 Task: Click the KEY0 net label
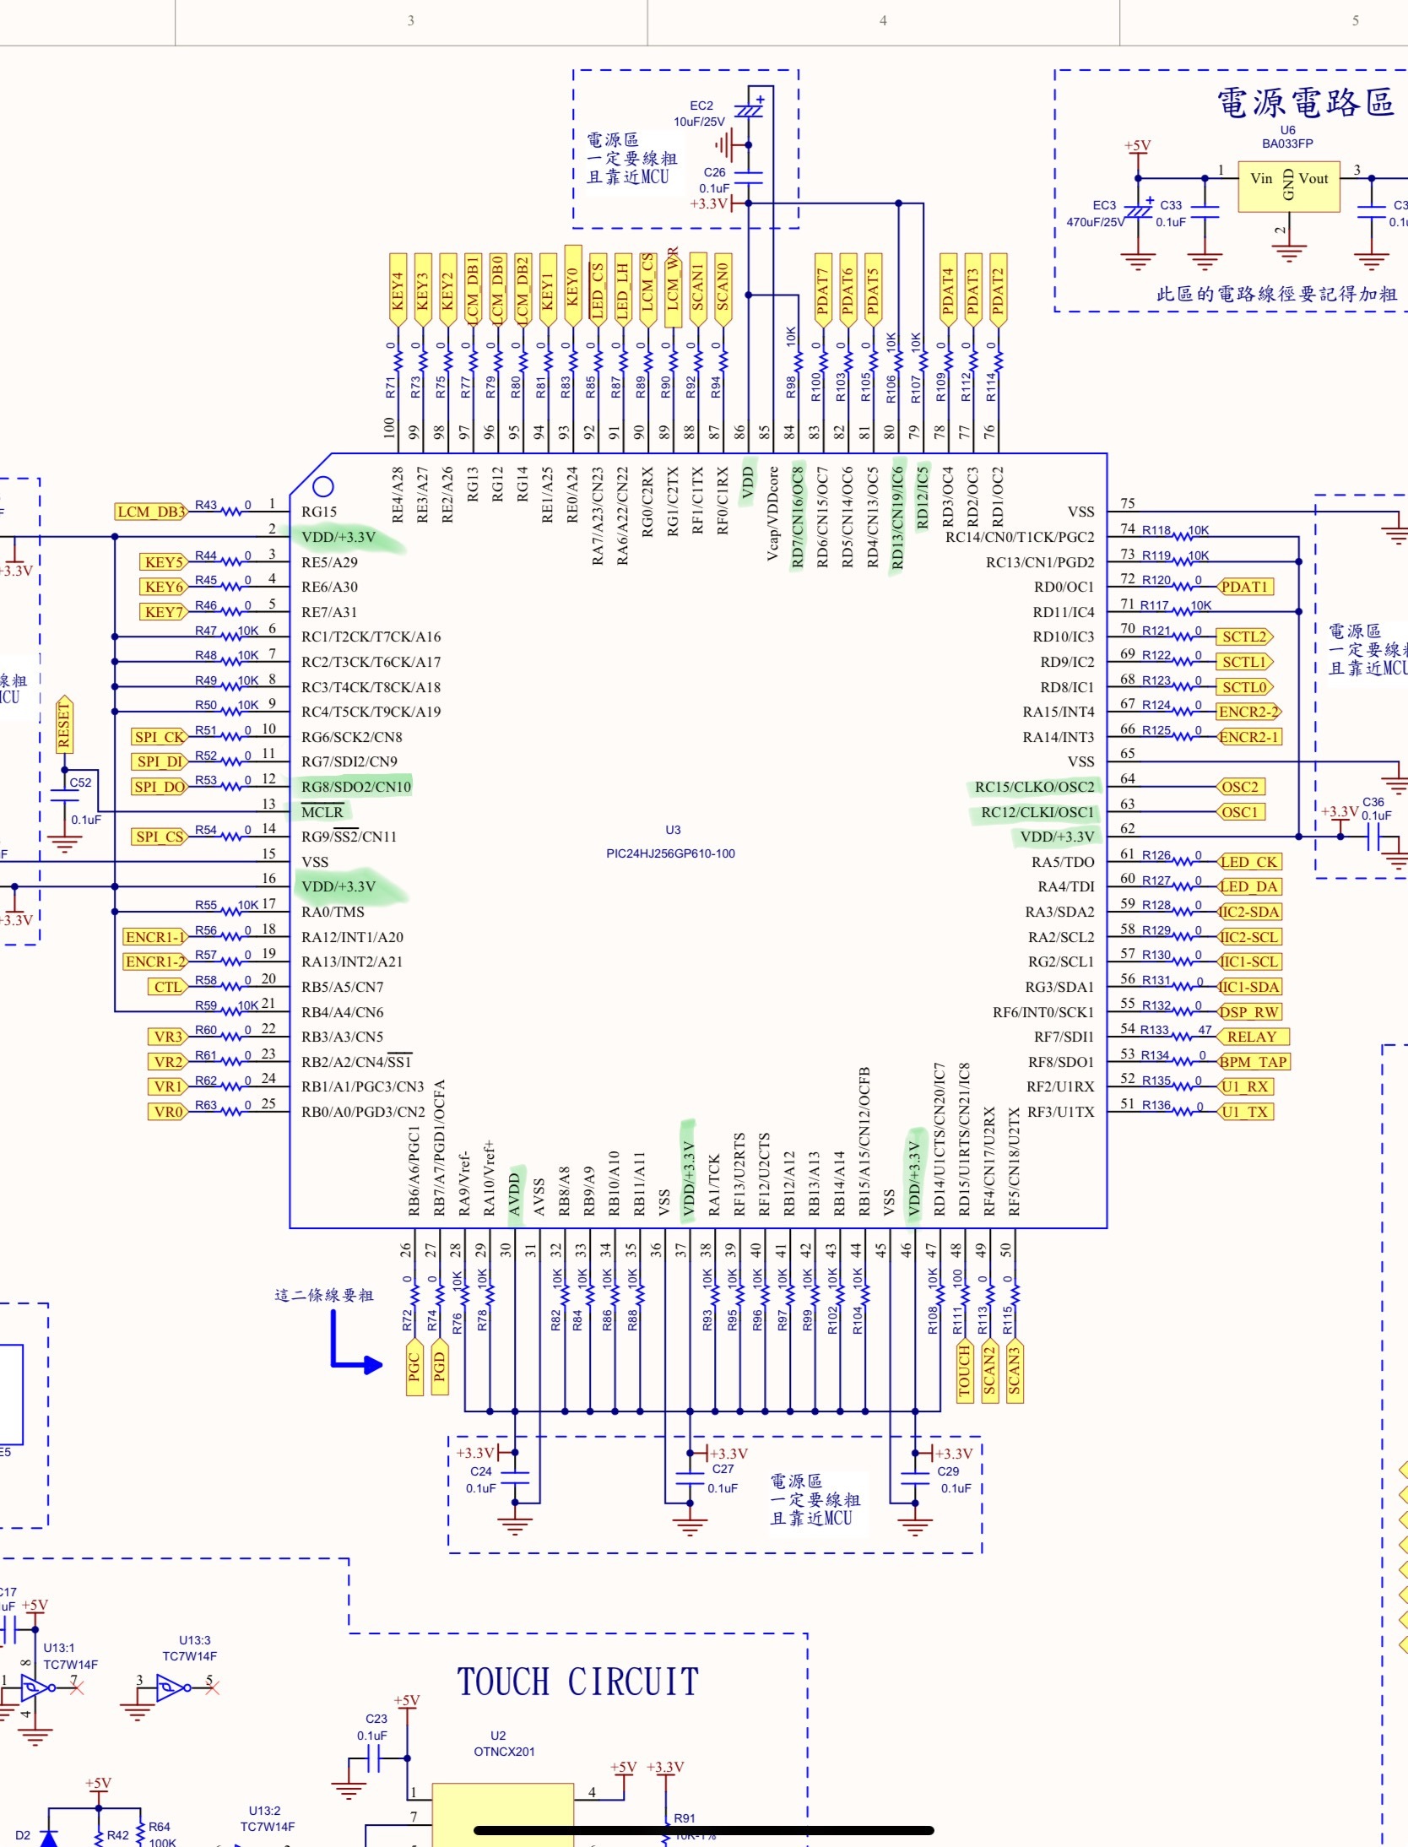[x=572, y=286]
